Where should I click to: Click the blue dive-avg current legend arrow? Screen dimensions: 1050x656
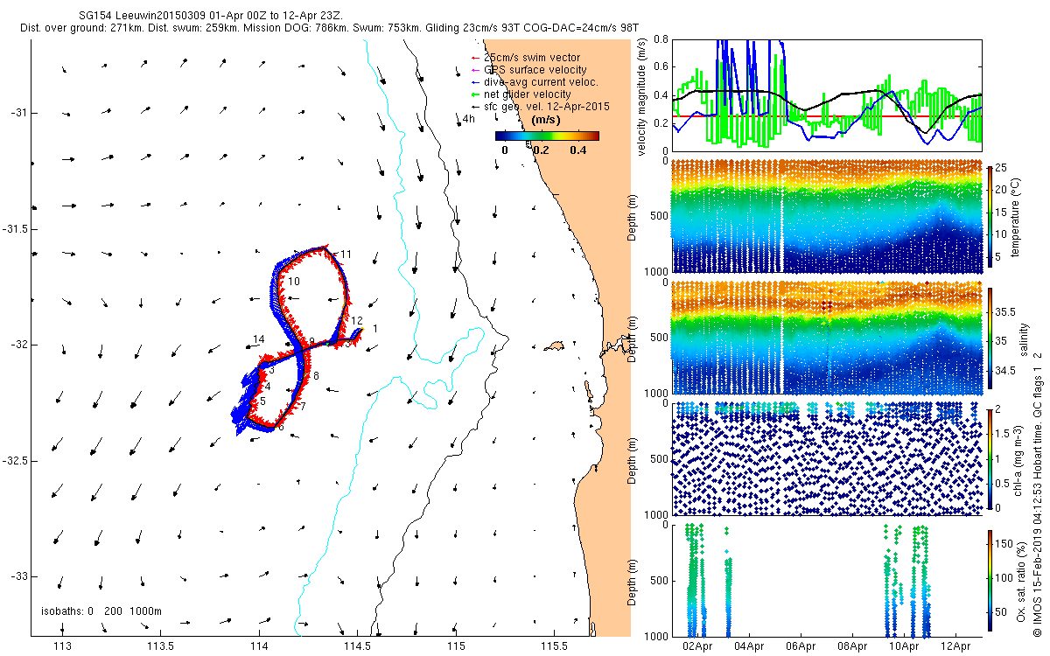[x=476, y=82]
